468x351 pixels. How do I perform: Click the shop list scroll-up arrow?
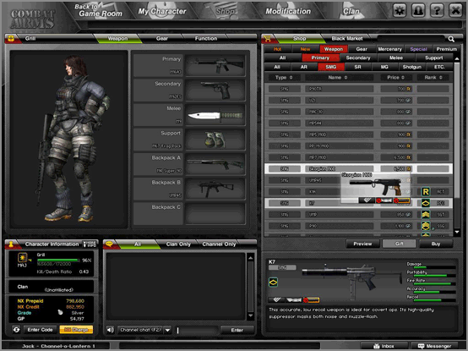[457, 59]
